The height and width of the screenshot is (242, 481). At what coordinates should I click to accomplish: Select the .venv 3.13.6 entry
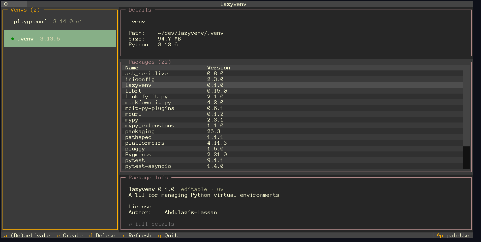[60, 39]
